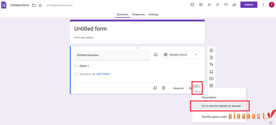
Task: Open the account avatar T
Action: pyautogui.click(x=272, y=5)
